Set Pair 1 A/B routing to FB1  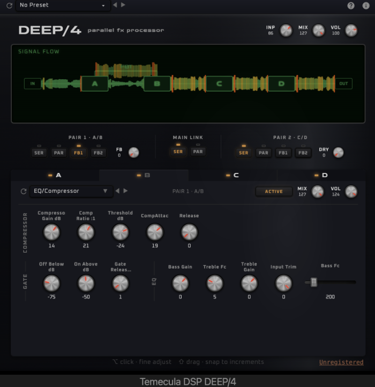click(x=79, y=153)
